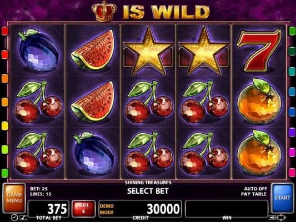The height and width of the screenshot is (222, 296).
Task: Select the top red payline marker
Action: click(x=5, y=31)
